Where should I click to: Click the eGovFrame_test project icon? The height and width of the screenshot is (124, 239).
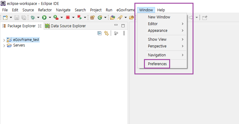coord(9,40)
